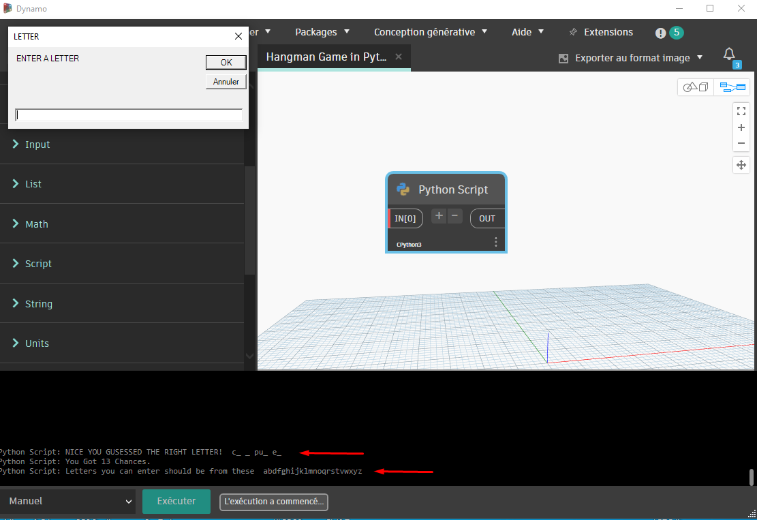Activate the pan mode icon
This screenshot has width=757, height=520.
(x=741, y=165)
